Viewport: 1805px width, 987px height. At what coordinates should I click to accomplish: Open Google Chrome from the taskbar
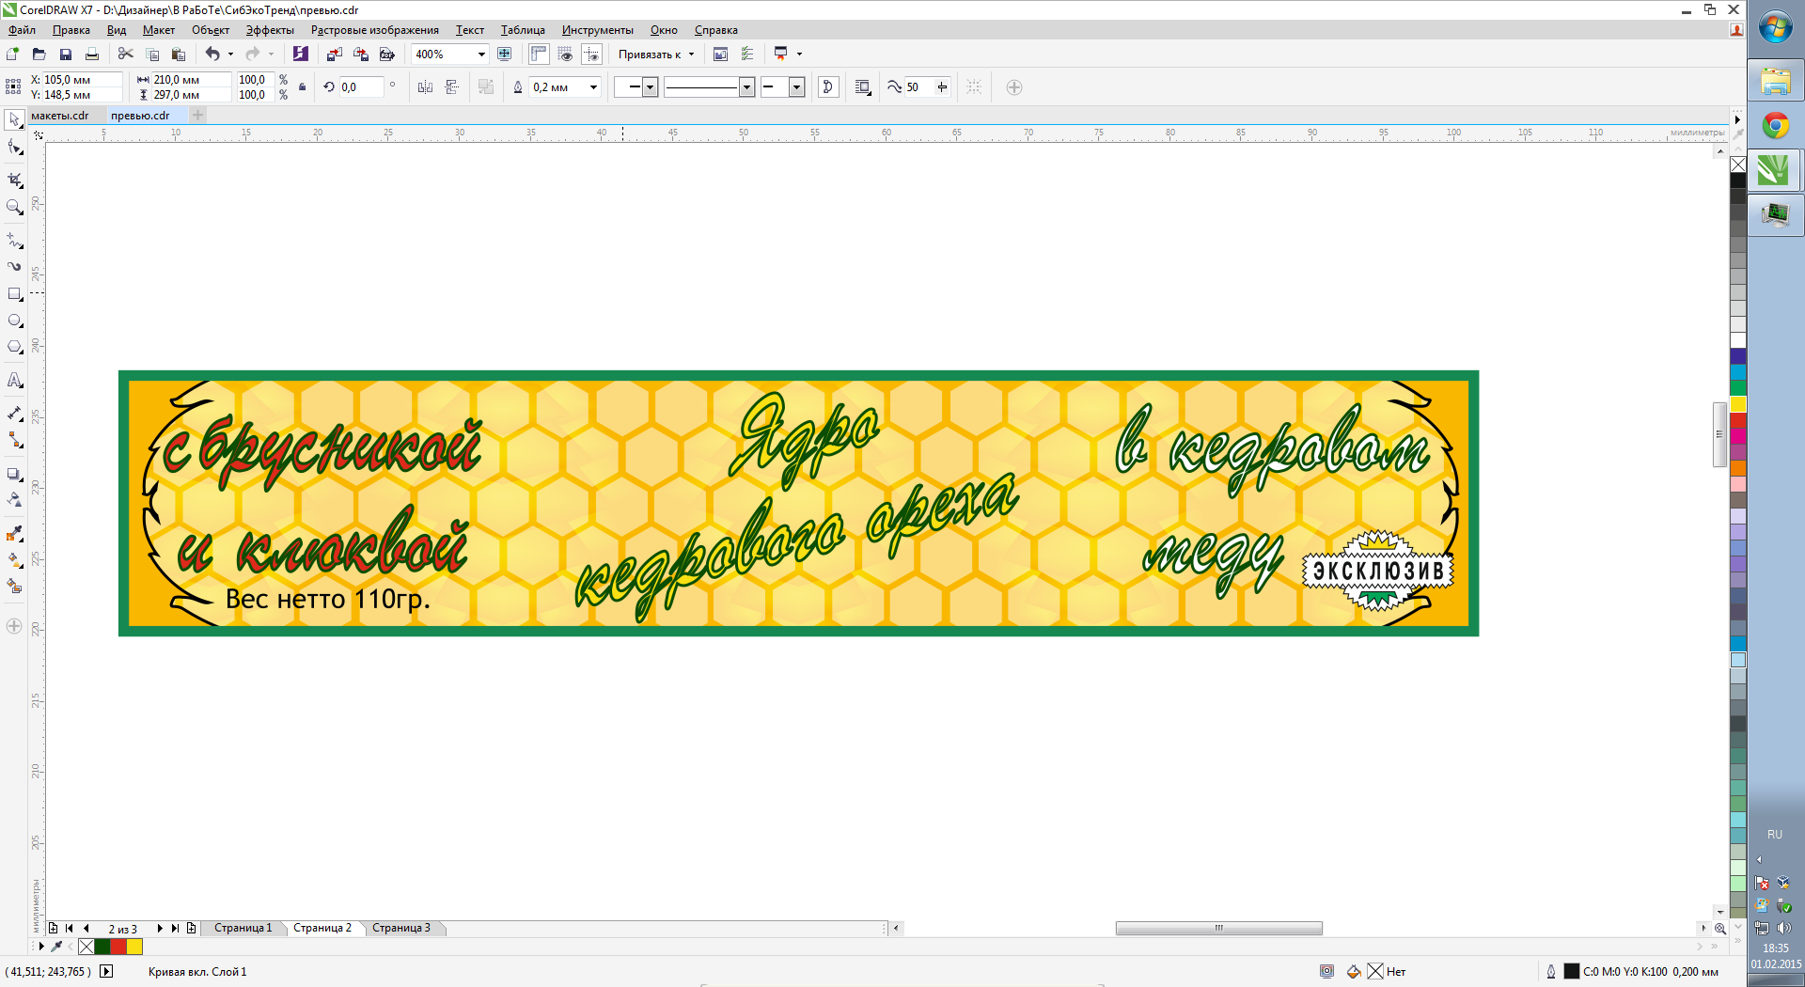[x=1775, y=125]
